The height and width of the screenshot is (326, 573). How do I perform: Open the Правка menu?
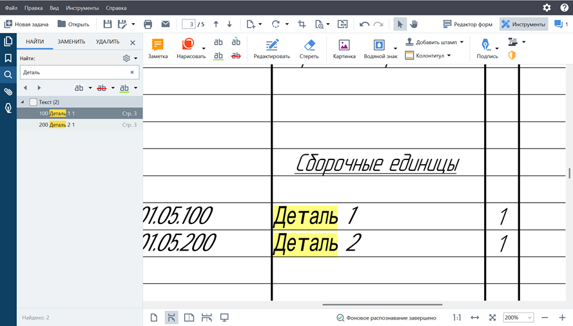point(34,8)
